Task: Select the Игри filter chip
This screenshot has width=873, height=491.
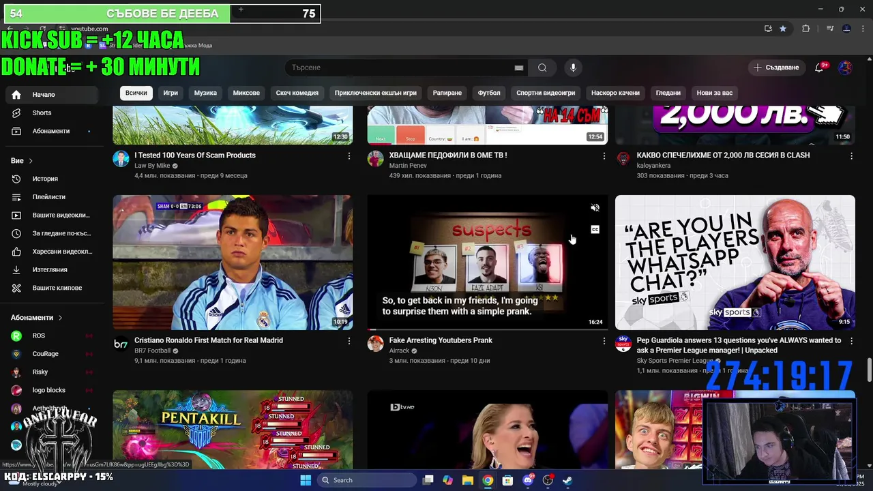Action: tap(171, 93)
